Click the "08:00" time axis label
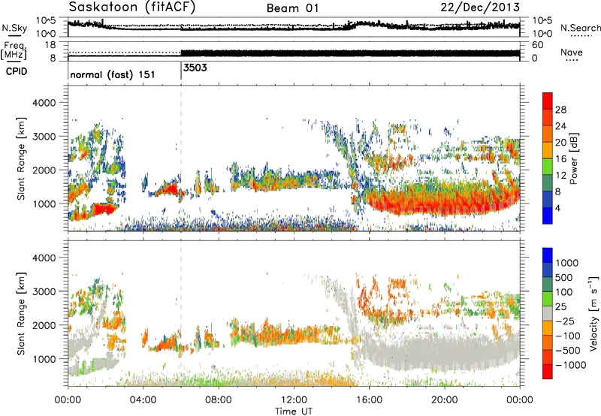The image size is (601, 416). (x=218, y=400)
